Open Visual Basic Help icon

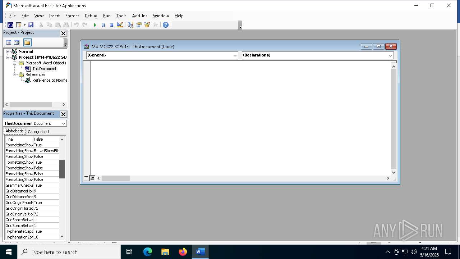click(165, 25)
